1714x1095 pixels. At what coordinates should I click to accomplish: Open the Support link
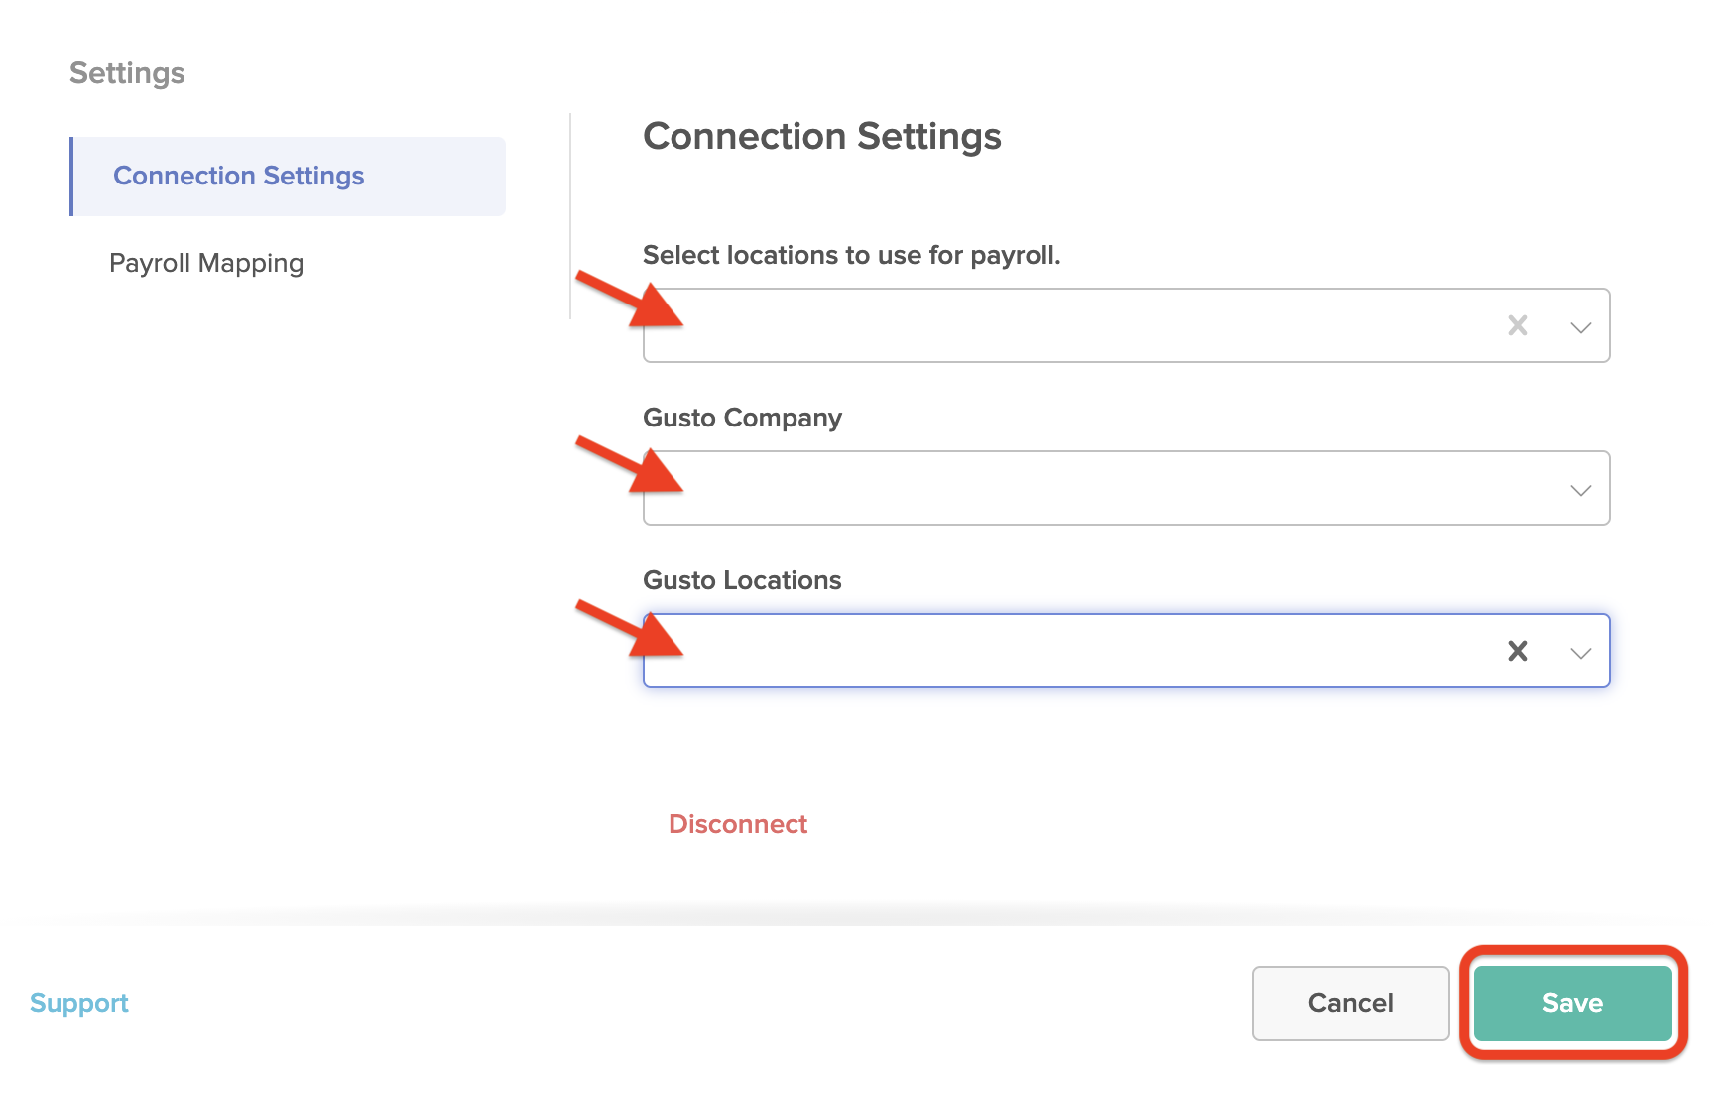(79, 1003)
